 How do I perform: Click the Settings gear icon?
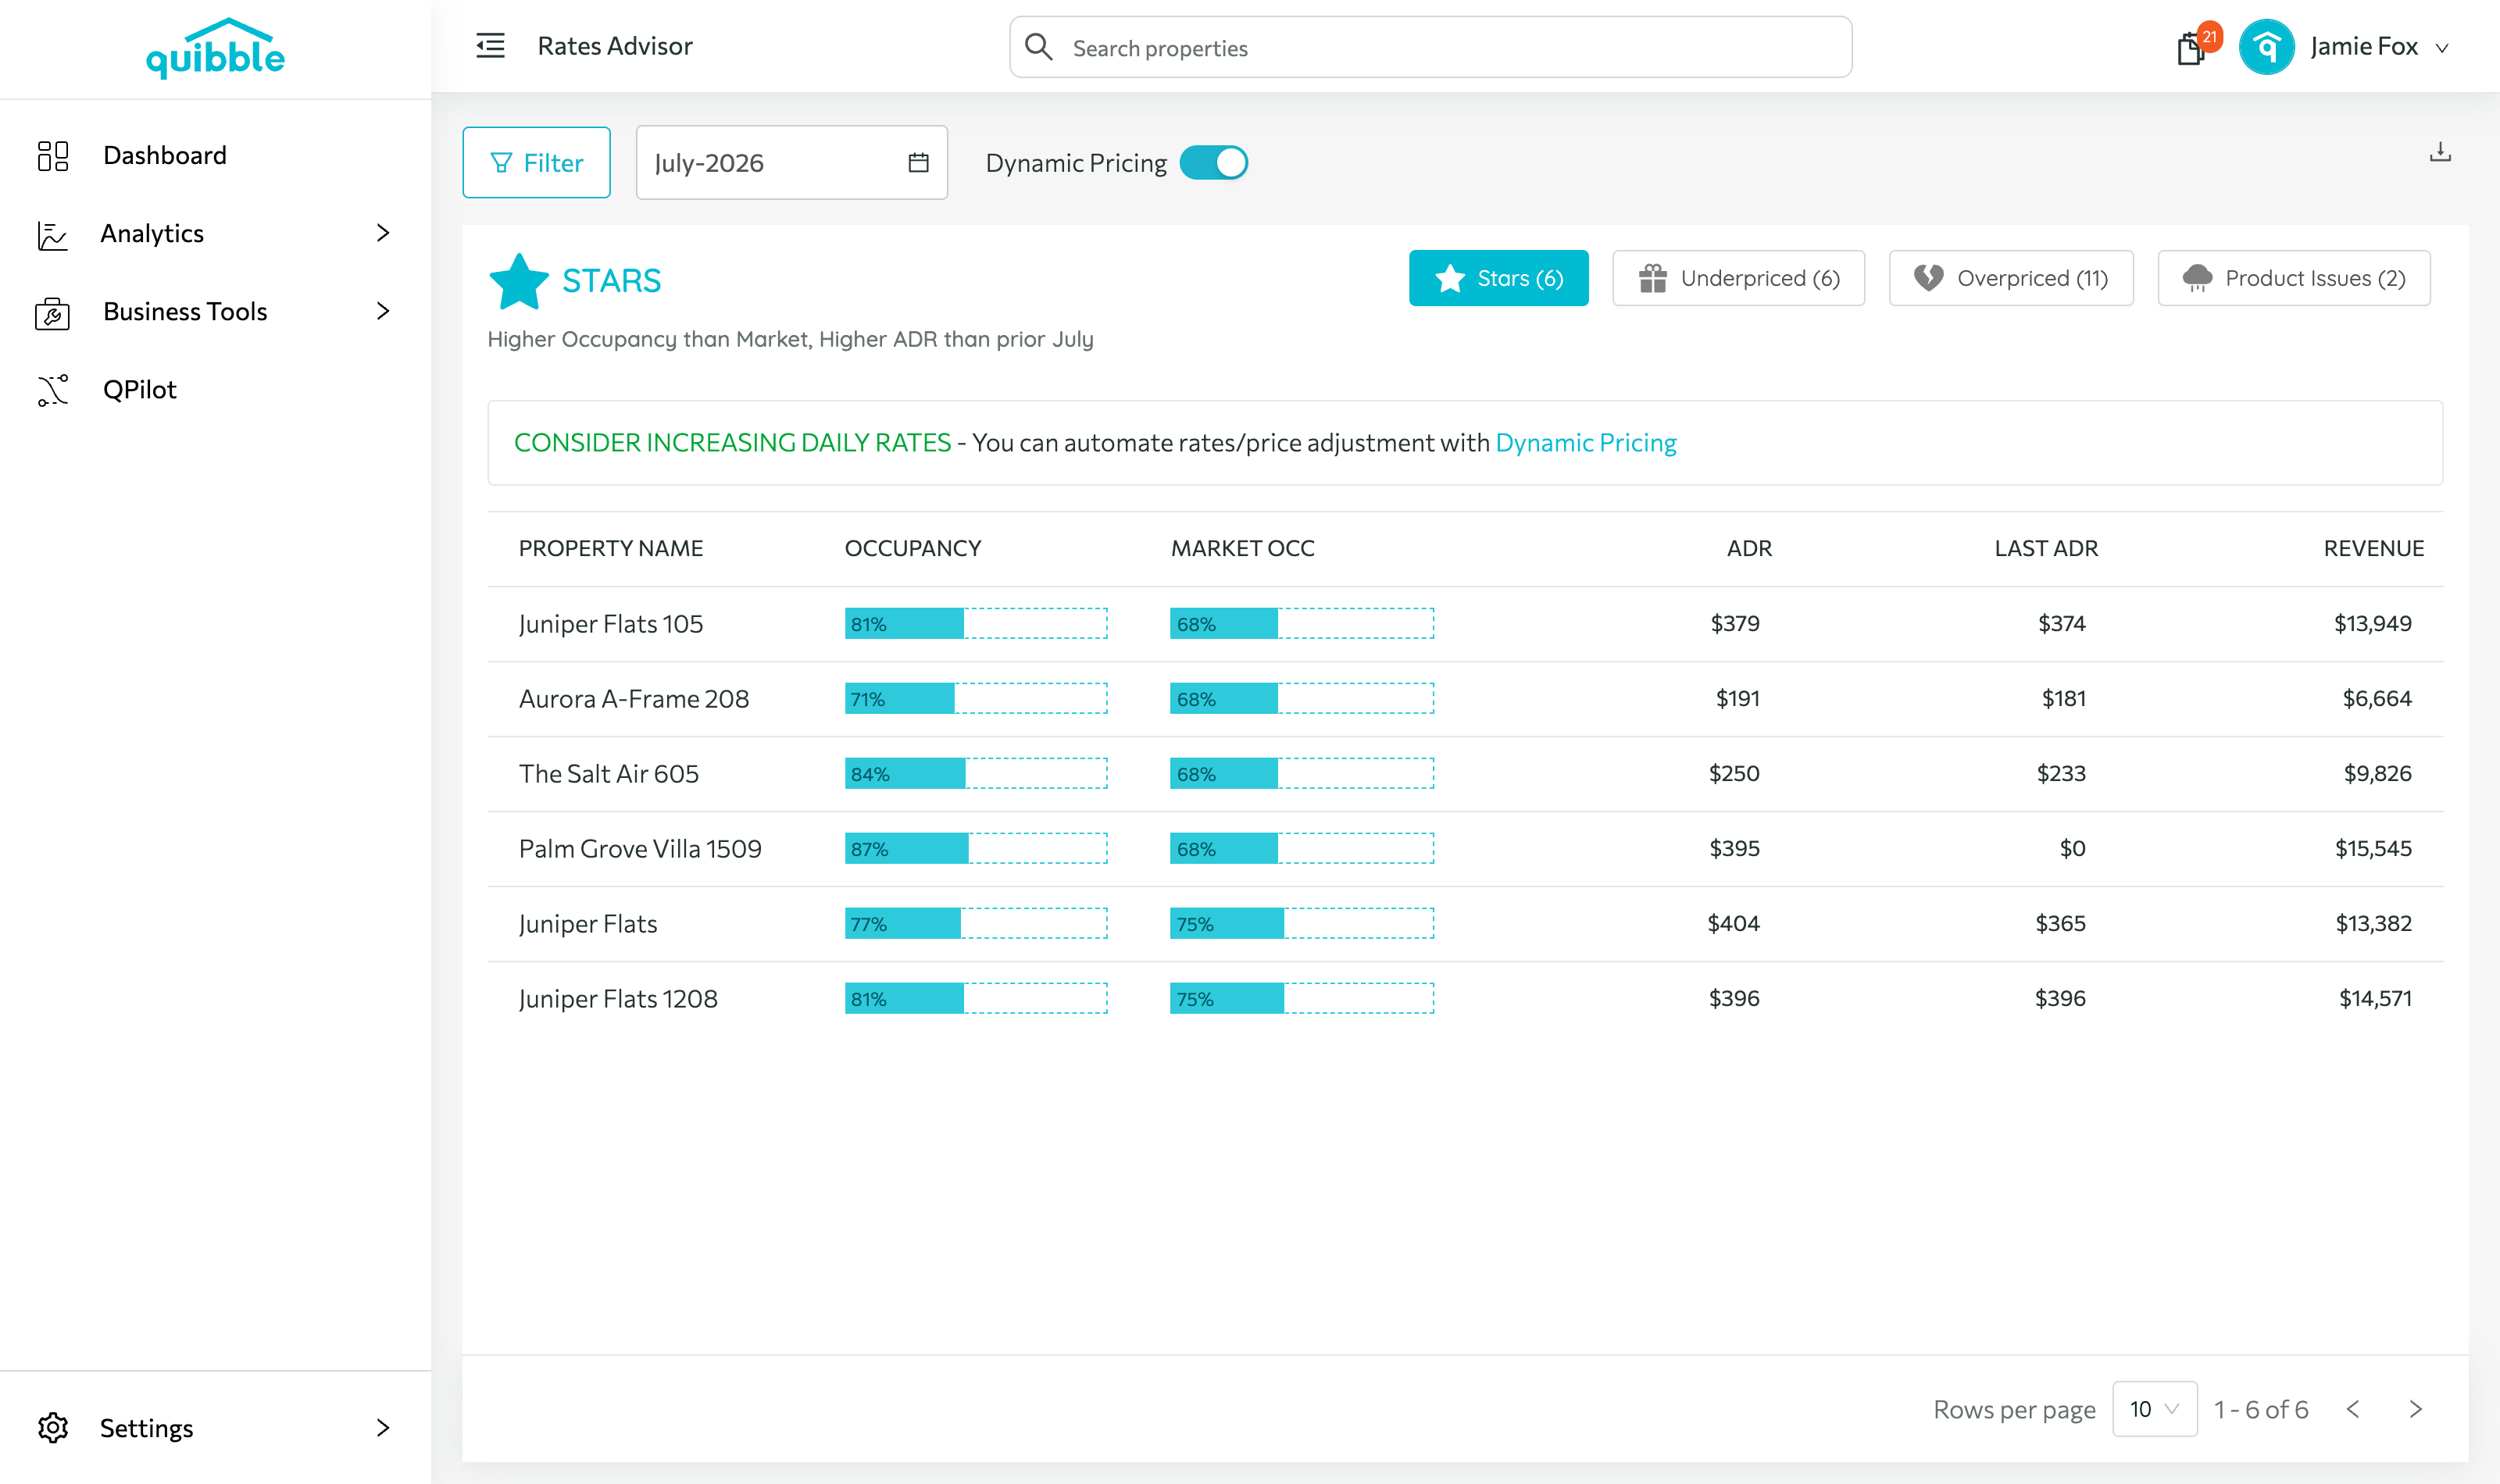point(53,1428)
